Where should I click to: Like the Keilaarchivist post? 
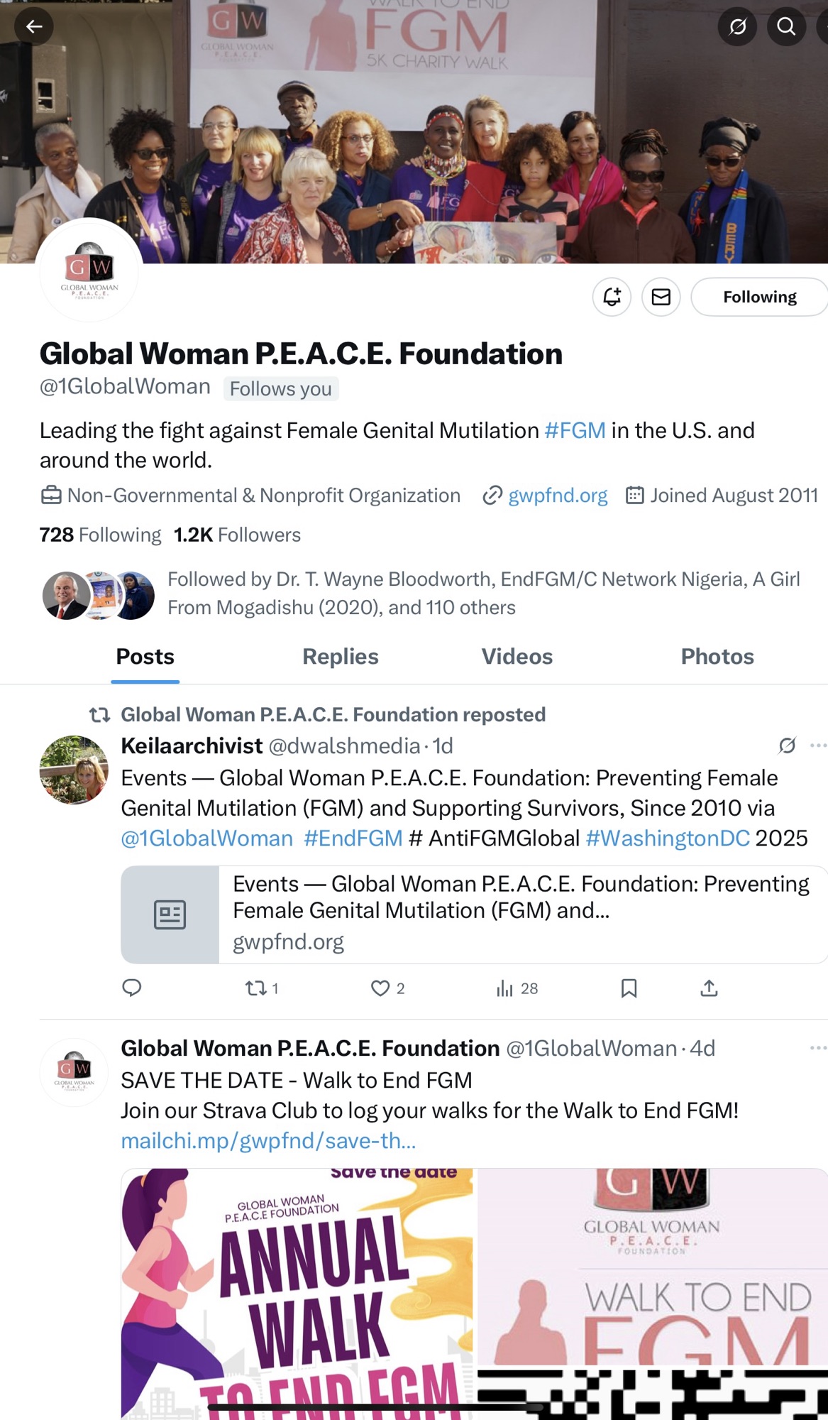click(x=381, y=988)
